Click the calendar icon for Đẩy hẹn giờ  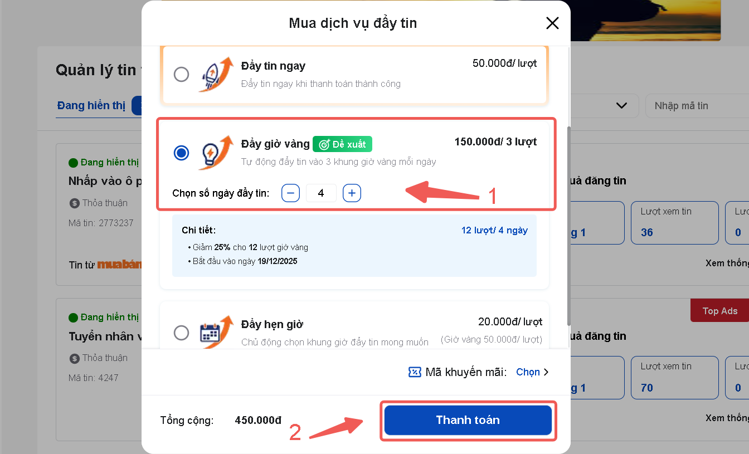[x=215, y=332]
